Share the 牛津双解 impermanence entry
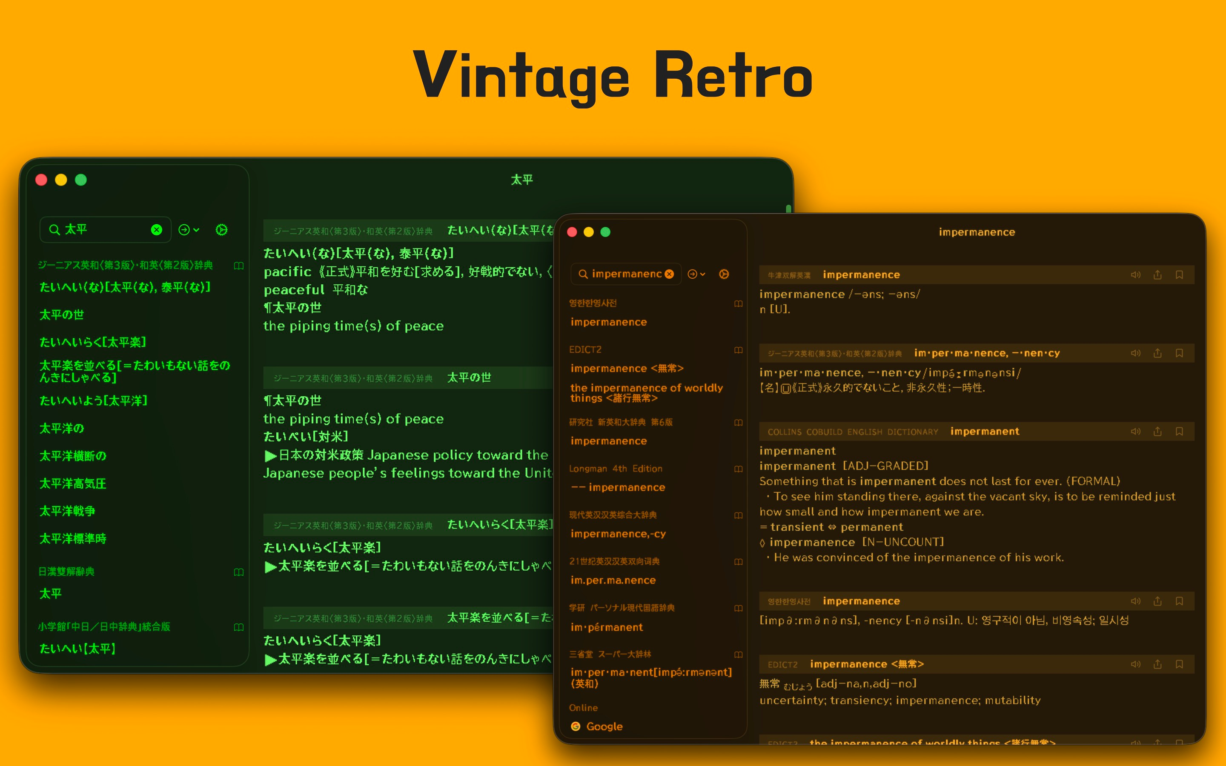1226x766 pixels. 1157,274
